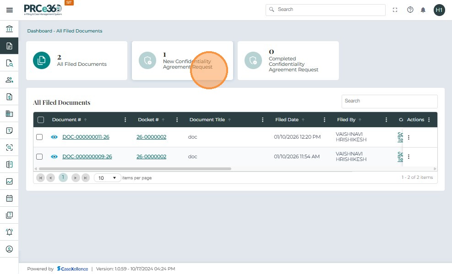The height and width of the screenshot is (274, 452).
Task: Sort by Filed Date column header
Action: point(287,120)
